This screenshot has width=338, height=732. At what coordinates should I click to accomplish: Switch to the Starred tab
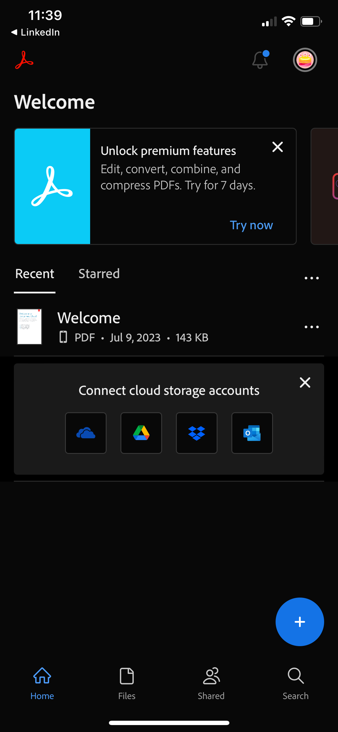pyautogui.click(x=99, y=273)
